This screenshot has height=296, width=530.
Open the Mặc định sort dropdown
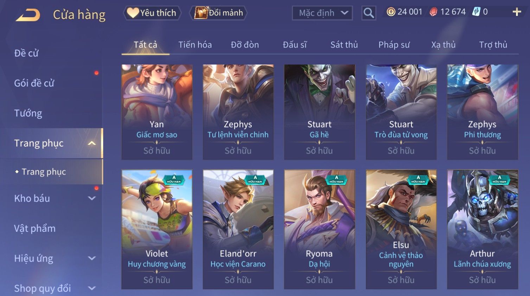point(323,13)
